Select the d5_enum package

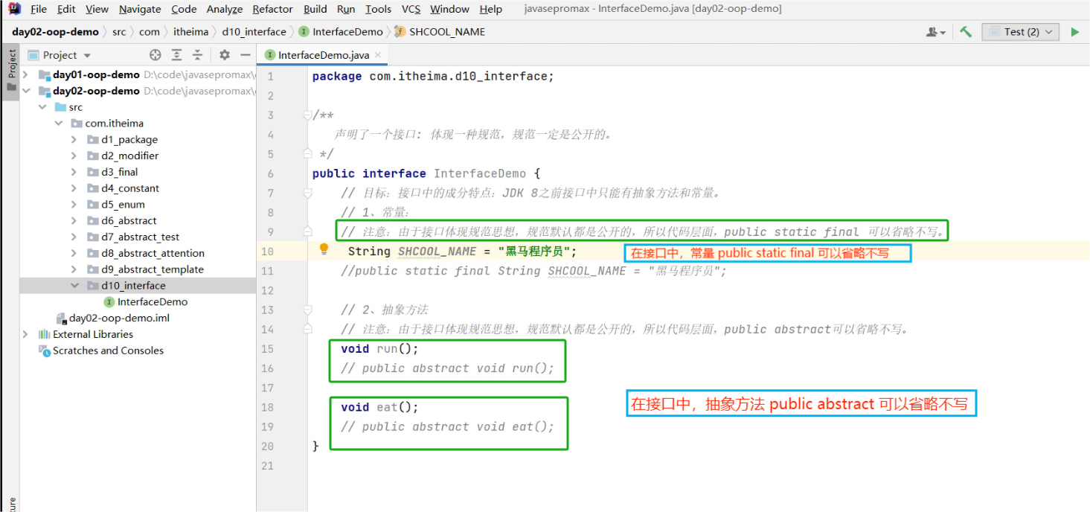point(123,205)
